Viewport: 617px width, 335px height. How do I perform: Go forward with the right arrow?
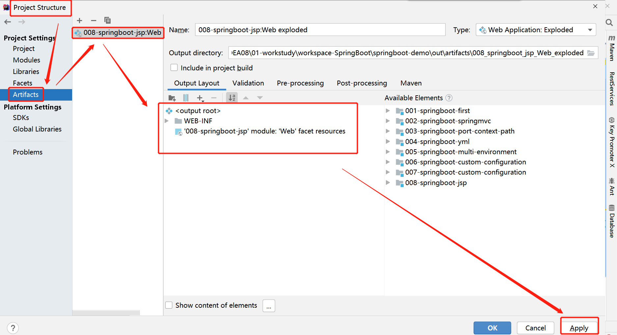[22, 22]
